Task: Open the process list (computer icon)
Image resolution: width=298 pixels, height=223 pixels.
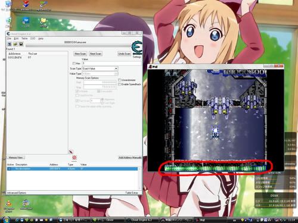Action: [10, 44]
